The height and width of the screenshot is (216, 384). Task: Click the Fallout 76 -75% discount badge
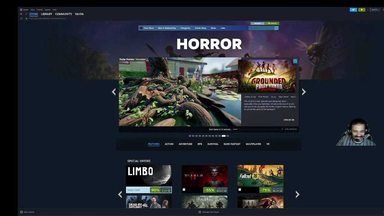pos(265,190)
